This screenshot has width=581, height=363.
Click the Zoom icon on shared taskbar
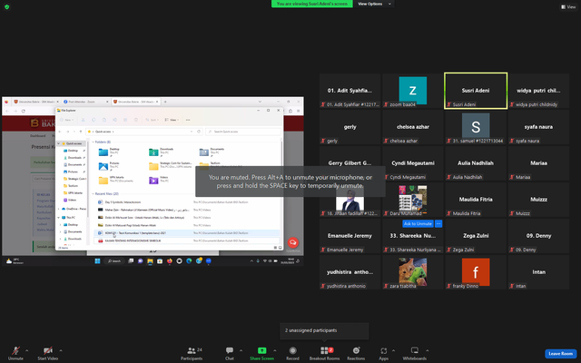click(208, 261)
